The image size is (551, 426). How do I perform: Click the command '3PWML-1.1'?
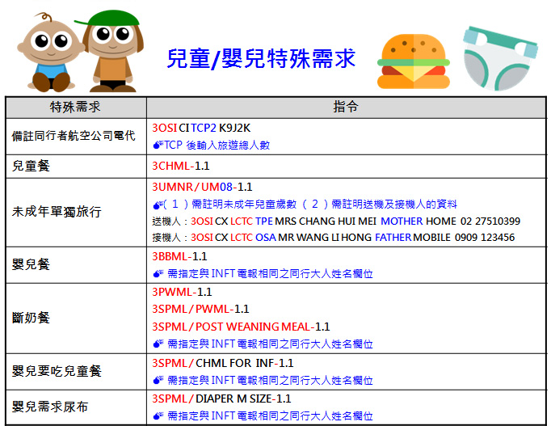pos(182,292)
